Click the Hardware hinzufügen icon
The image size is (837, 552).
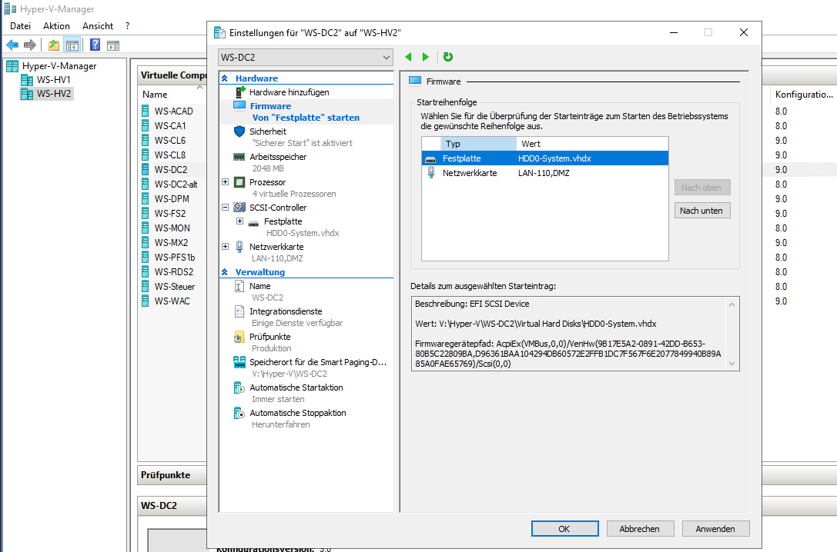pyautogui.click(x=239, y=92)
